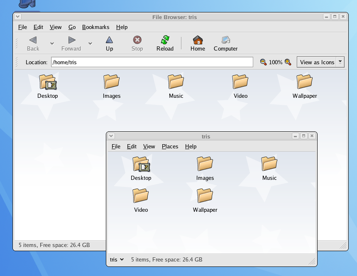Go Up one folder level
Image resolution: width=357 pixels, height=276 pixels.
tap(109, 44)
